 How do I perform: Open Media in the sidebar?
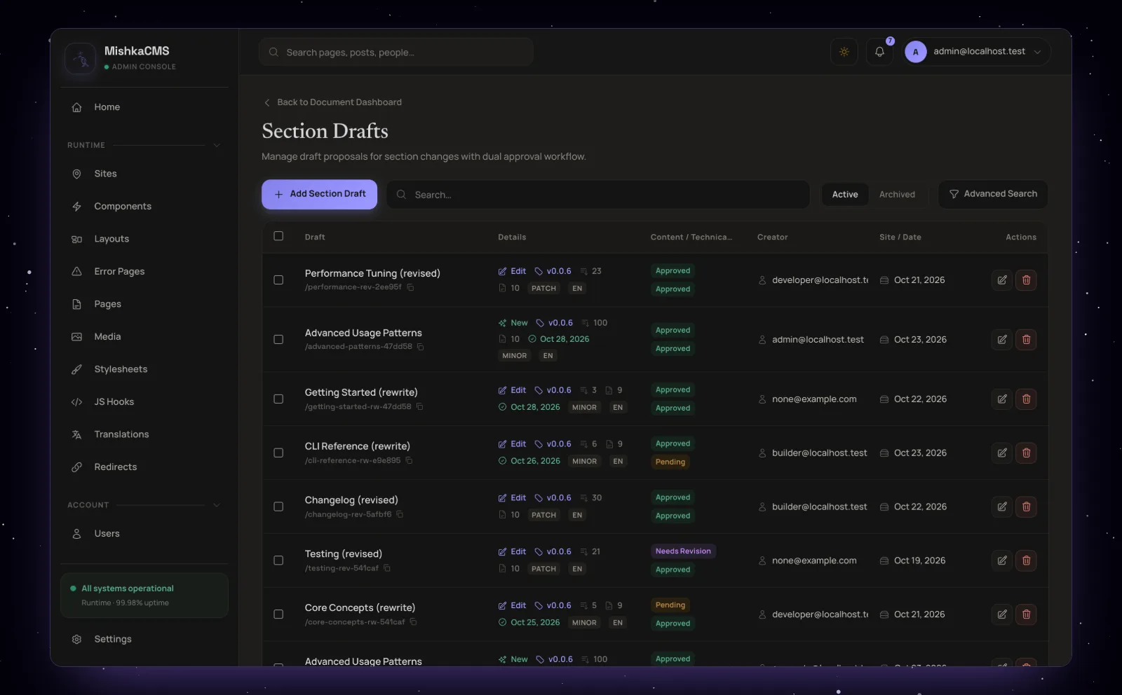tap(144, 337)
